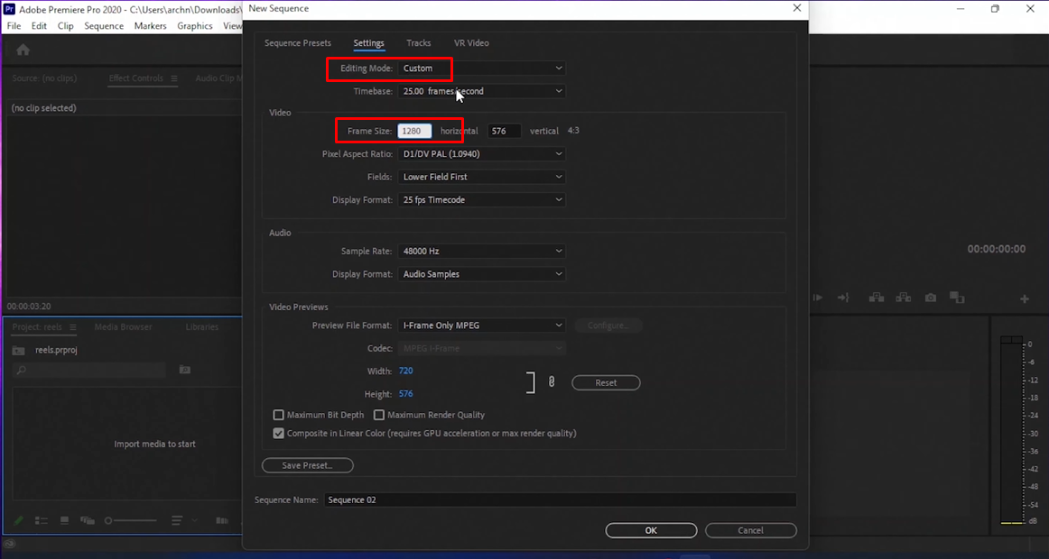Image resolution: width=1049 pixels, height=559 pixels.
Task: Click the Save Preset button
Action: pyautogui.click(x=307, y=465)
